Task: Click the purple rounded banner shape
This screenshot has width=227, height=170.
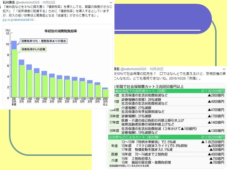Action: (162, 19)
